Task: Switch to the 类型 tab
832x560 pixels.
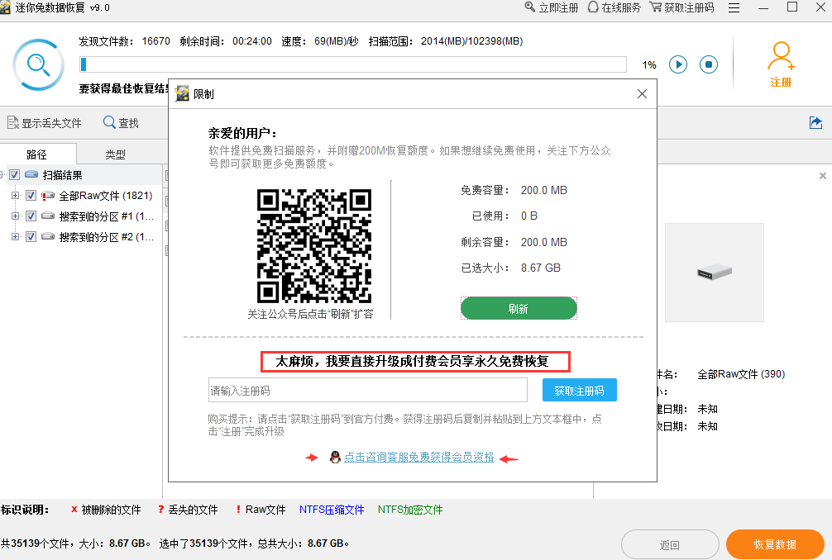Action: [x=115, y=154]
